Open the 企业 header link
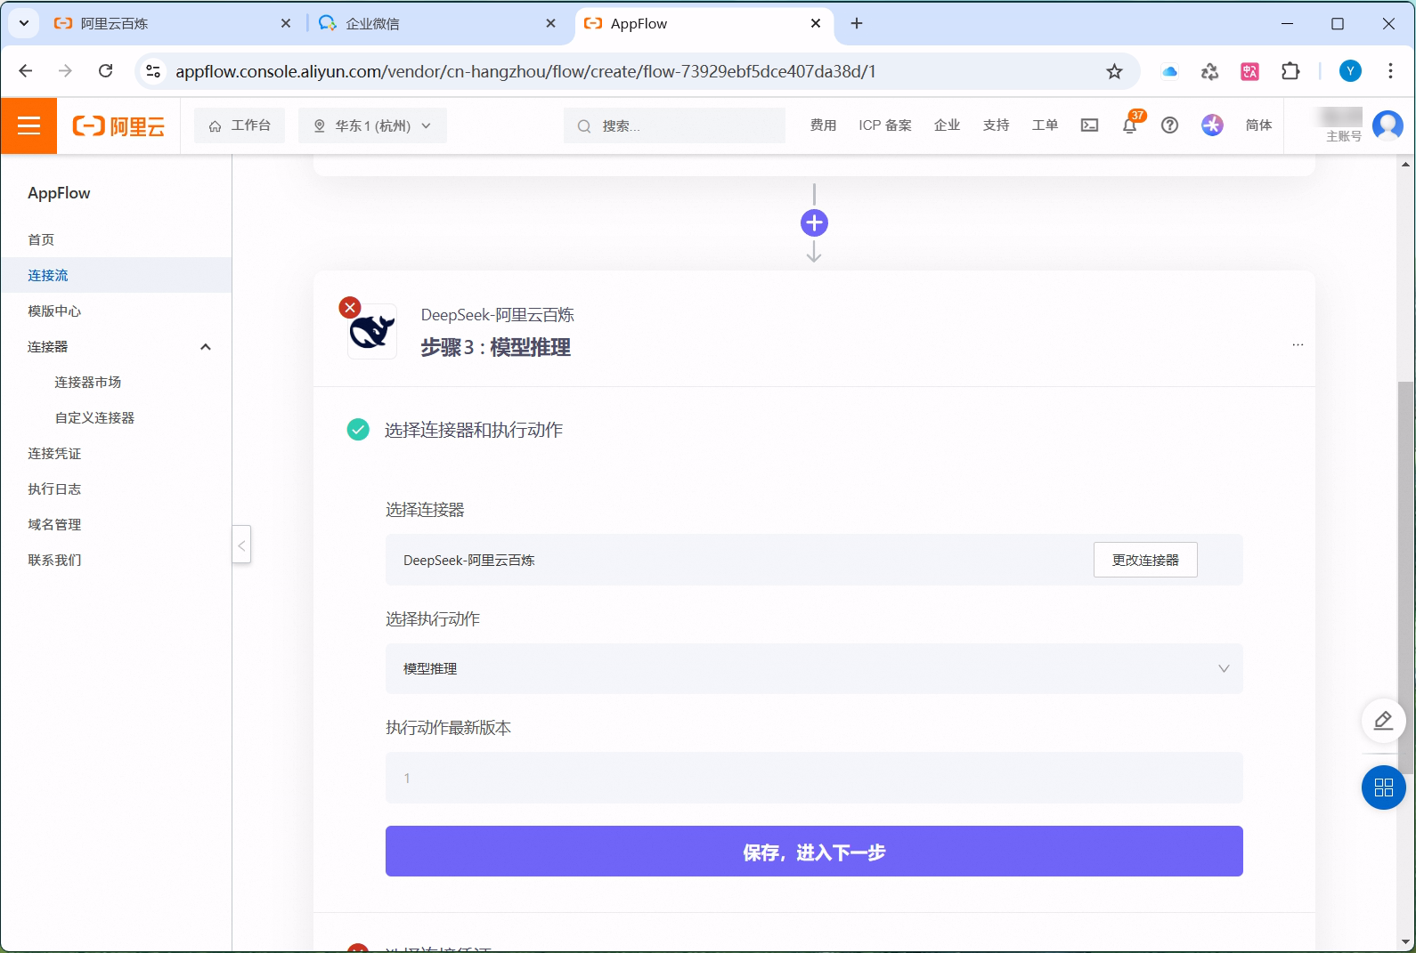This screenshot has width=1416, height=953. coord(947,125)
